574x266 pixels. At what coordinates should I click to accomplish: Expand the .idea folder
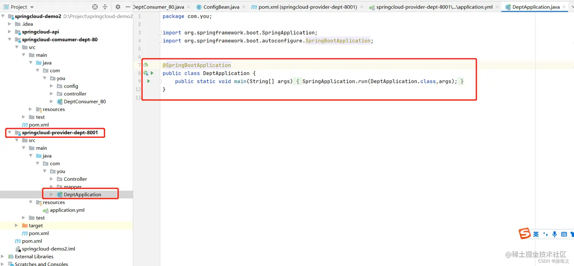(x=10, y=24)
